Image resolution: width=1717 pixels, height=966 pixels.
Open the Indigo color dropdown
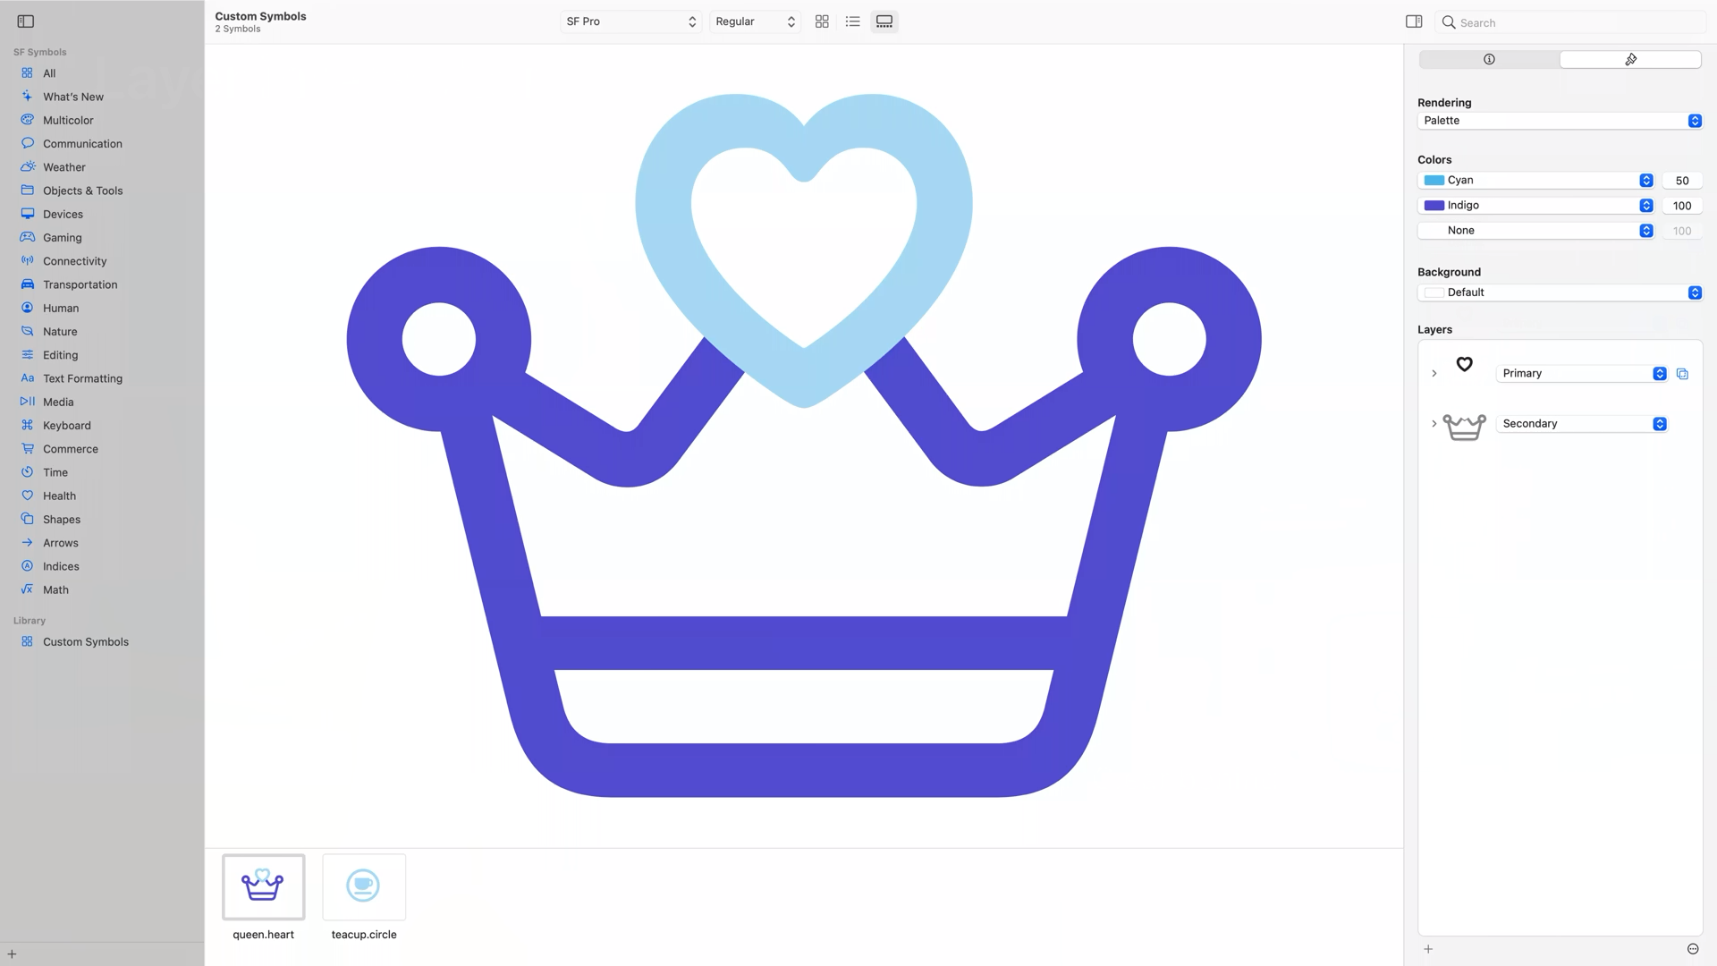(x=1645, y=206)
